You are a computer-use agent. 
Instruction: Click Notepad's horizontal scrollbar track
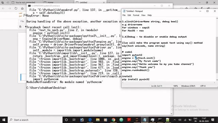[169, 83]
